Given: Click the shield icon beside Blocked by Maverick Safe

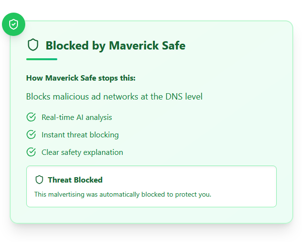Looking at the screenshot, I should tap(33, 45).
